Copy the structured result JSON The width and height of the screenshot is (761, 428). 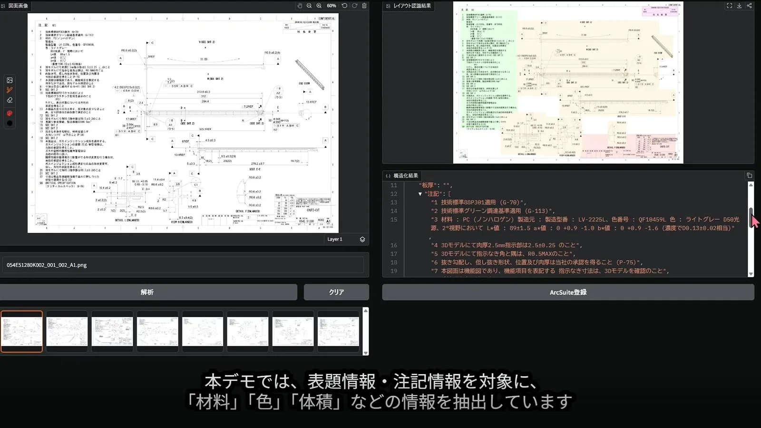[749, 175]
